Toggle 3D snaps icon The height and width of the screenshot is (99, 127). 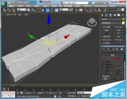86,10
